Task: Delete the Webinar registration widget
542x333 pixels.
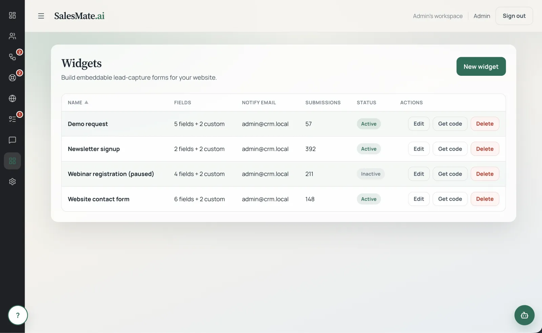Action: point(485,174)
